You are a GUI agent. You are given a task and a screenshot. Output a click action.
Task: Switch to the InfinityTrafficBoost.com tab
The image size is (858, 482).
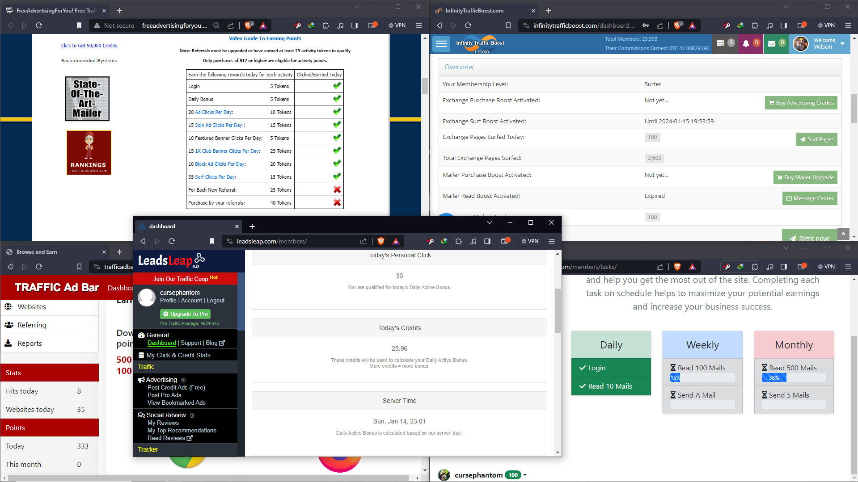485,11
